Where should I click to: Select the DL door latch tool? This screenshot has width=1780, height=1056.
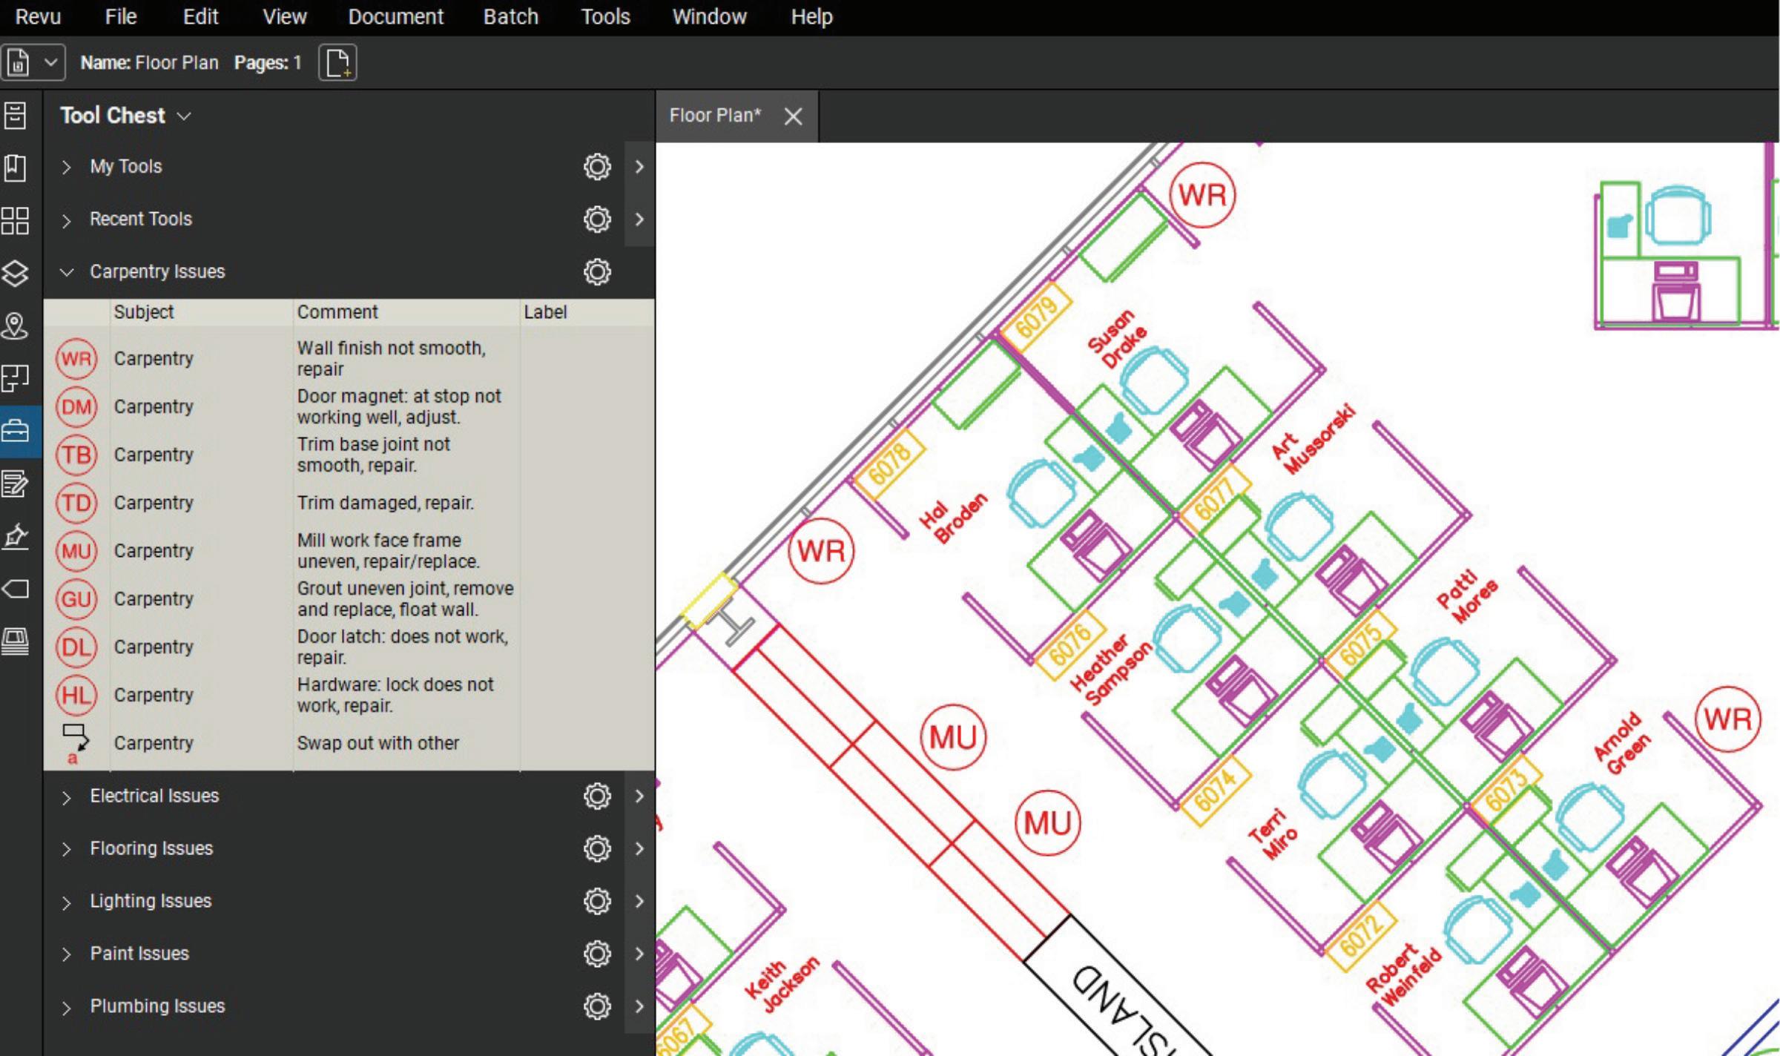tap(76, 647)
